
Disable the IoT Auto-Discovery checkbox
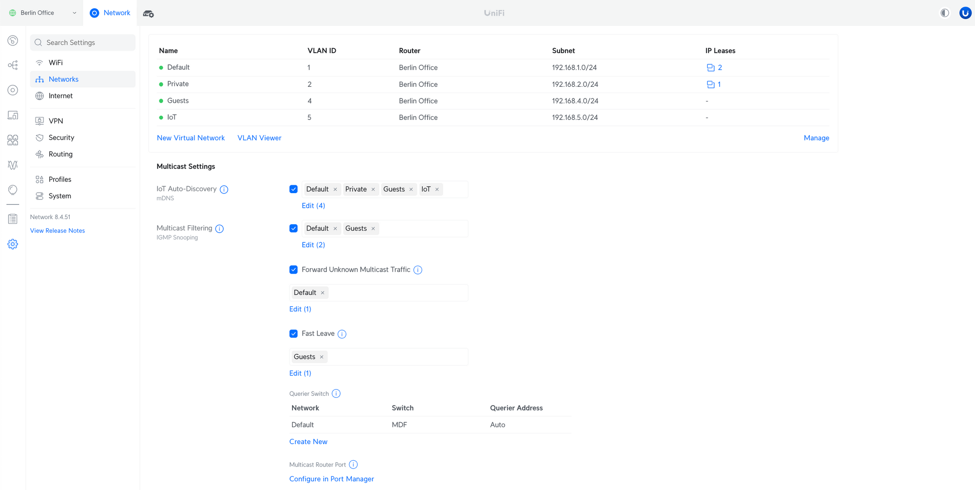click(x=293, y=189)
